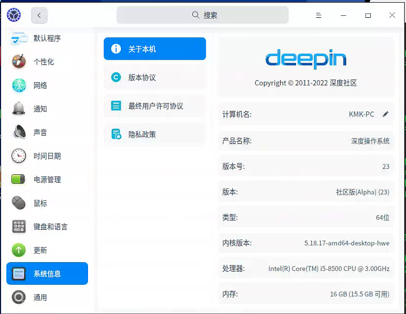Image resolution: width=406 pixels, height=314 pixels.
Task: Click the System Info (系统信息) icon
Action: [x=19, y=274]
